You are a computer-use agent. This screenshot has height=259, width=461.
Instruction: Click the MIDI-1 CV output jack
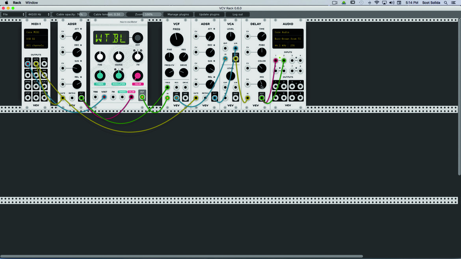tap(28, 64)
